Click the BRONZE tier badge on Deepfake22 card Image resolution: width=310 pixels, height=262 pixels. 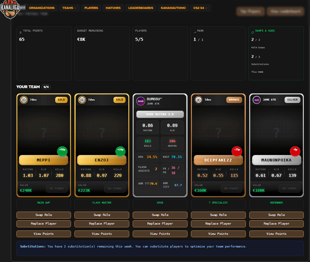tap(234, 100)
